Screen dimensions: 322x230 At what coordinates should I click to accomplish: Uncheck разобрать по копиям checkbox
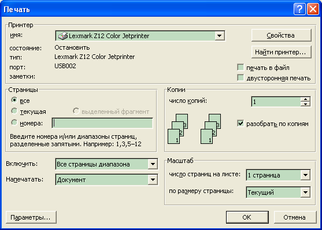point(240,124)
